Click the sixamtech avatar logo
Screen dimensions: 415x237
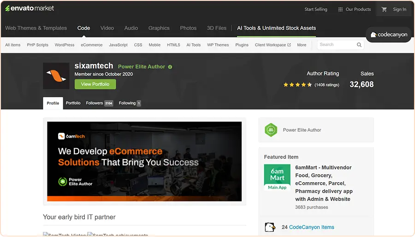pyautogui.click(x=56, y=76)
